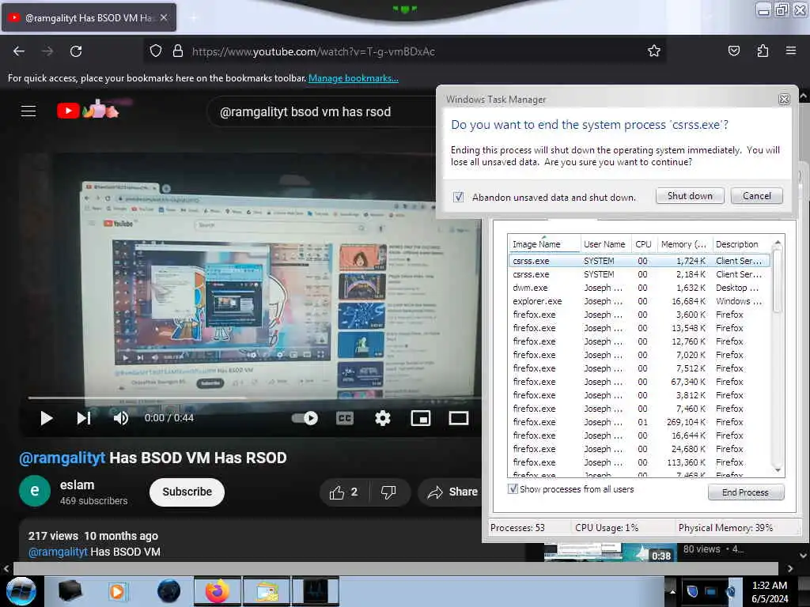Viewport: 810px width, 607px height.
Task: Mute the video volume
Action: click(x=121, y=418)
